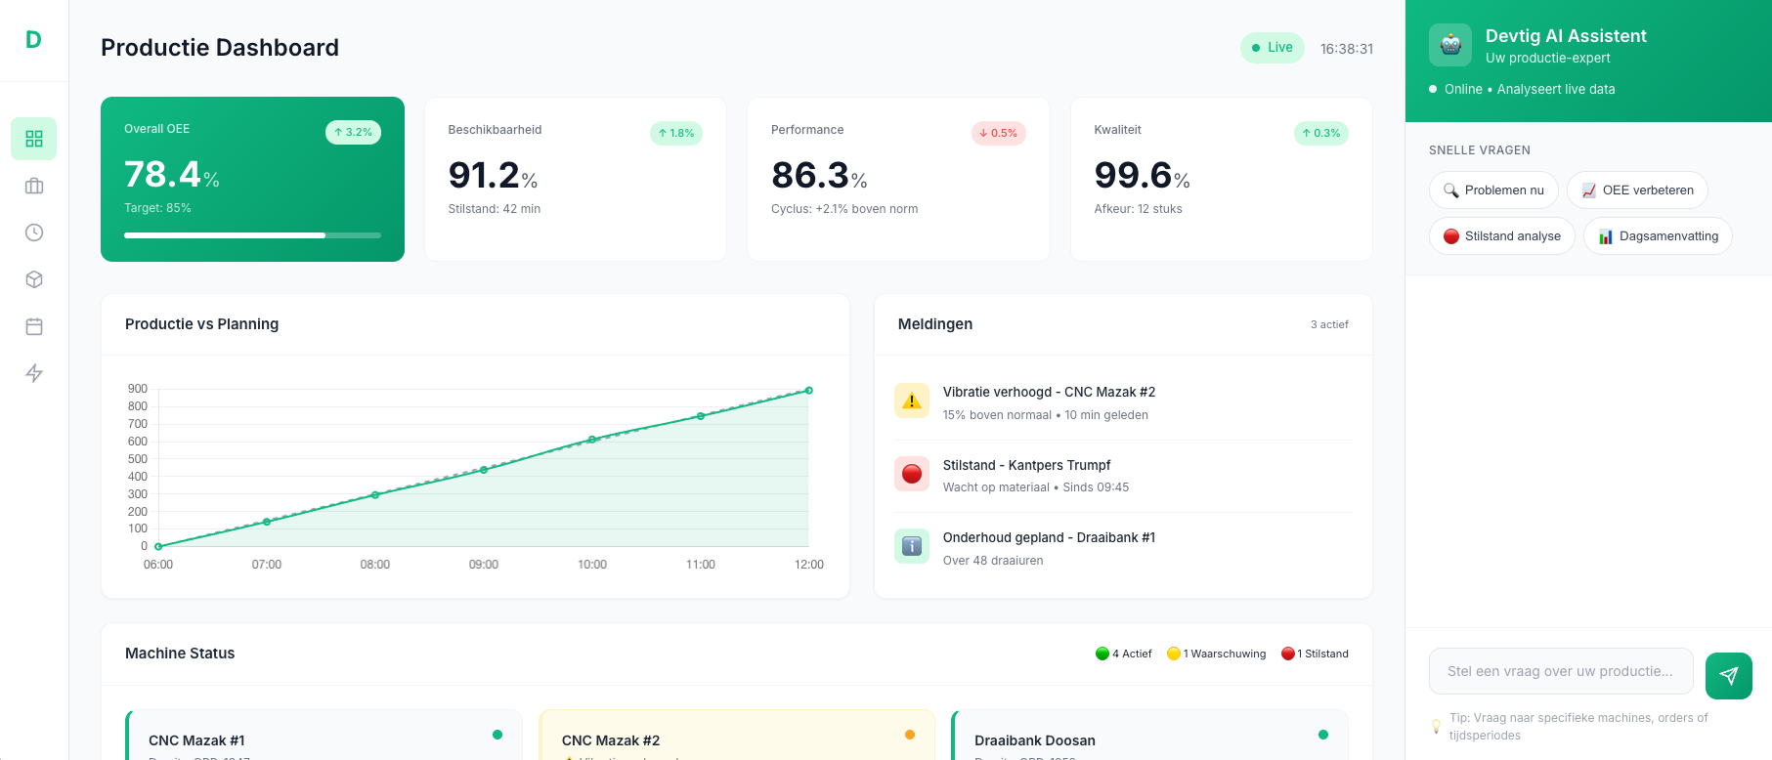Click the briefcase icon in sidebar
1772x760 pixels.
tap(34, 186)
